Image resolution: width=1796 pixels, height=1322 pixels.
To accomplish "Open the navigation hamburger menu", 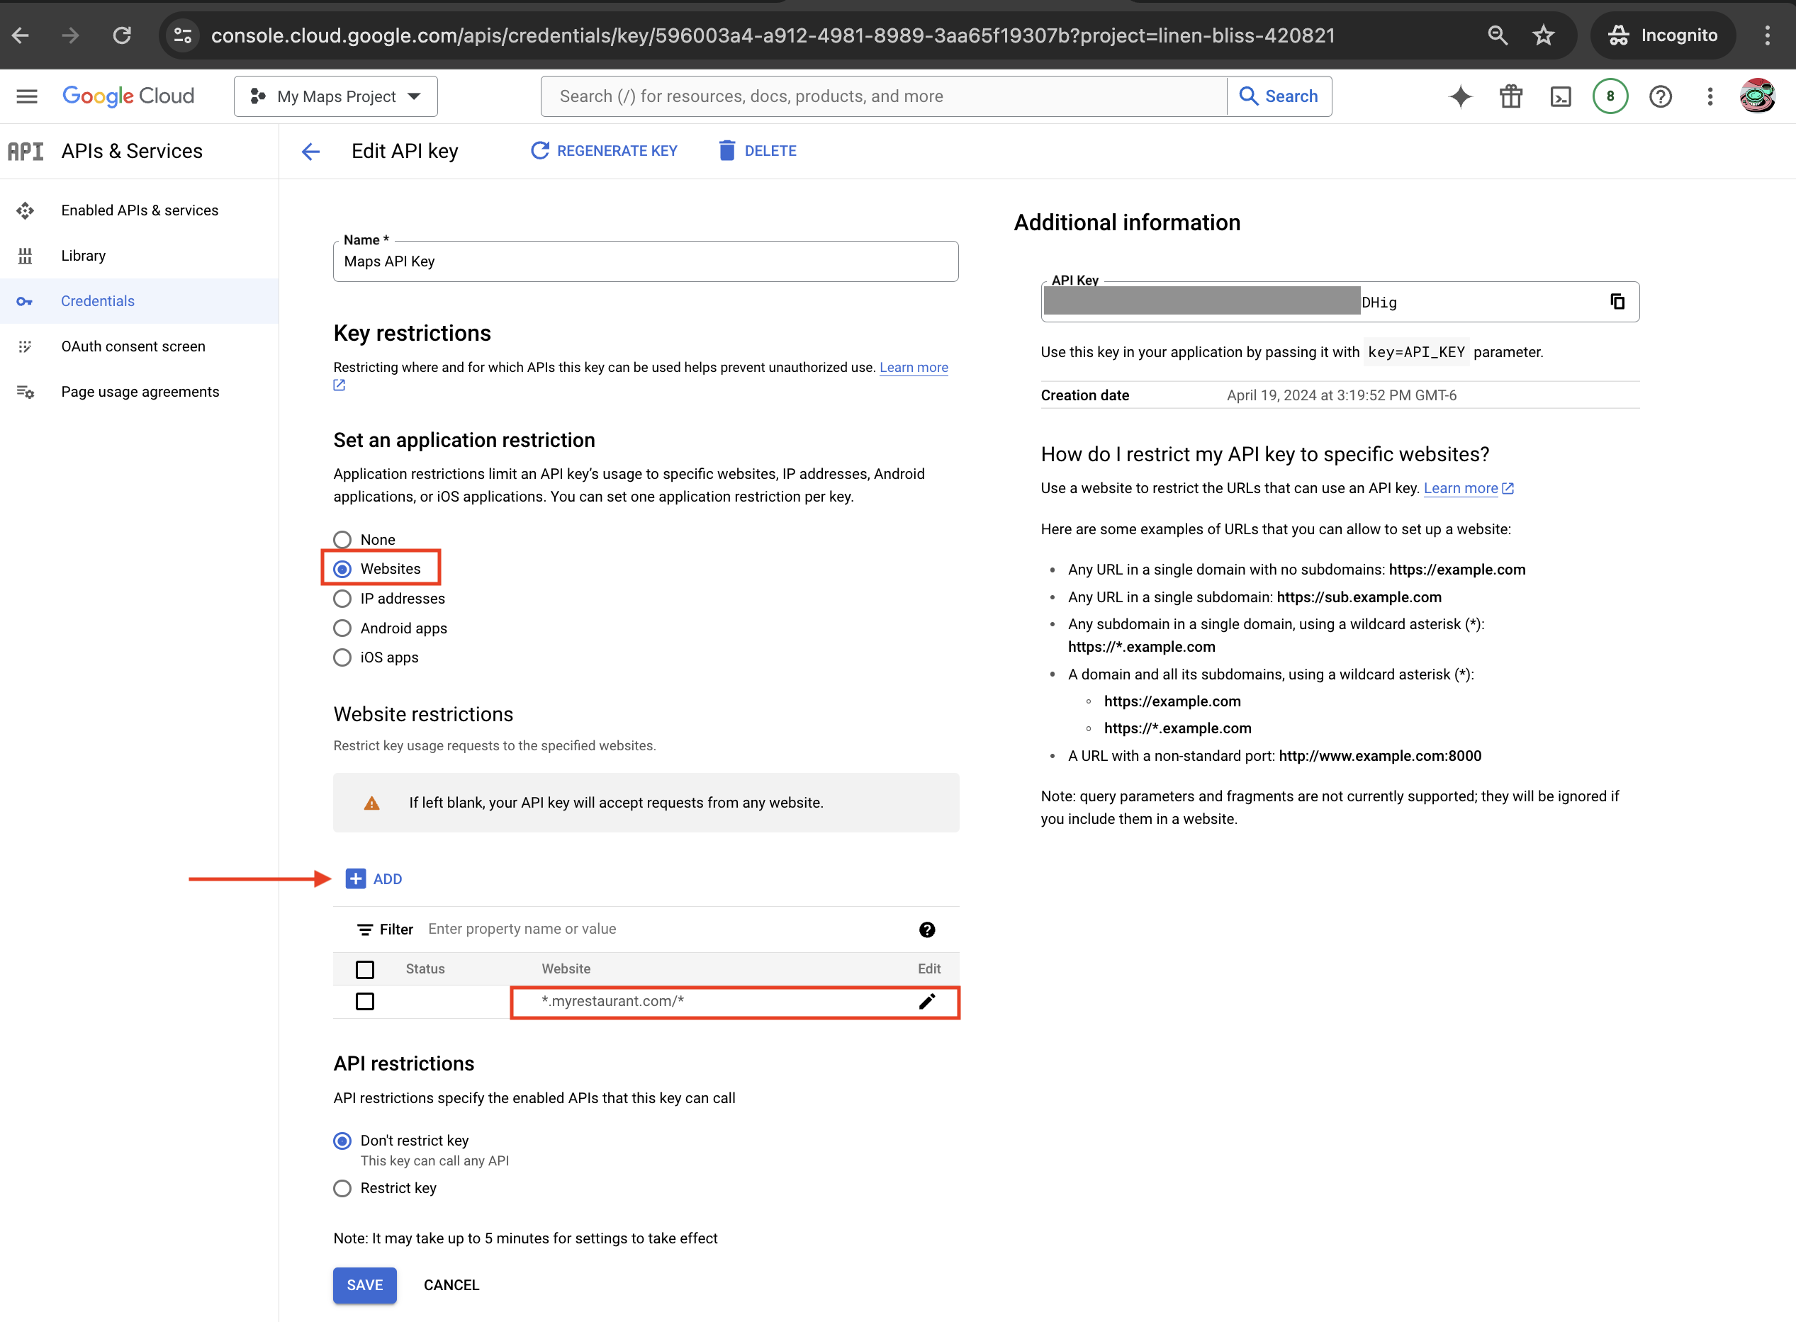I will click(26, 96).
